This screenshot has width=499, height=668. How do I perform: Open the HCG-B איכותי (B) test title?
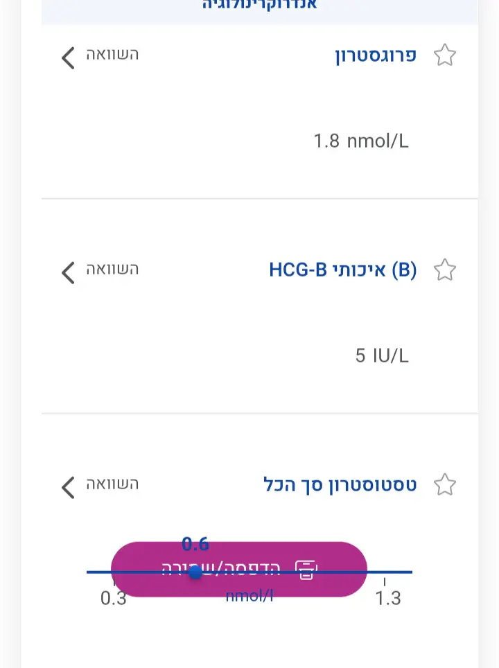coord(342,270)
